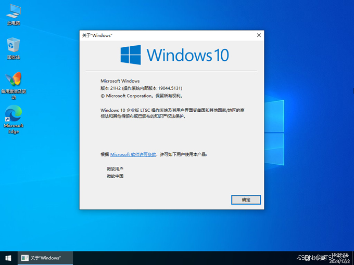The image size is (354, 265).
Task: Click the 微软中国 organization text
Action: (x=115, y=176)
